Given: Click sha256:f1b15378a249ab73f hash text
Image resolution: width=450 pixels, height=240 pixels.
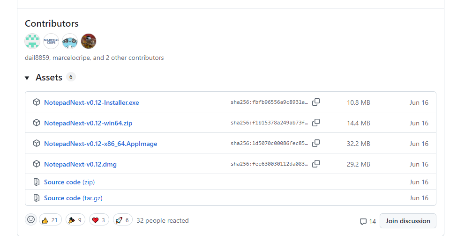Looking at the screenshot, I should pyautogui.click(x=269, y=123).
